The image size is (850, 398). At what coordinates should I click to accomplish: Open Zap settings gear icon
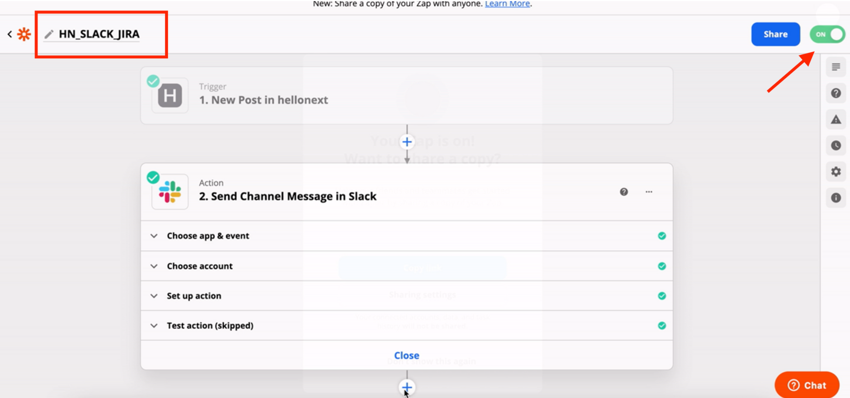[x=836, y=172]
